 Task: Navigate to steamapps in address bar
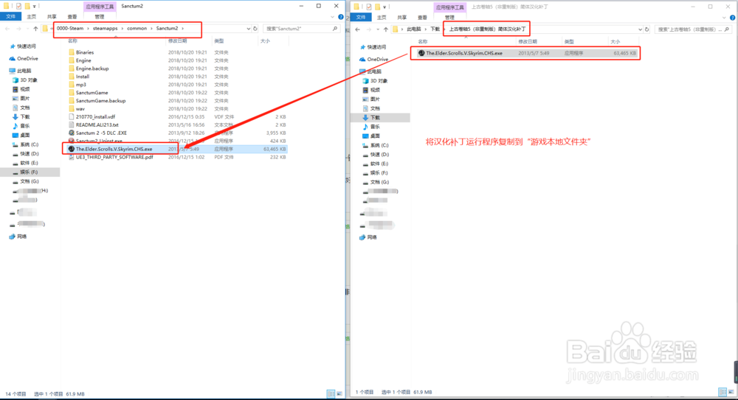pos(105,29)
